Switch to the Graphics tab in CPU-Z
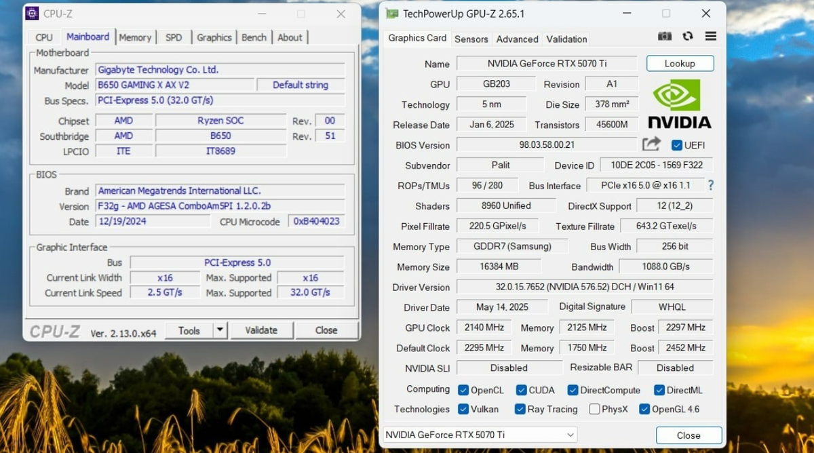This screenshot has width=814, height=453. click(x=214, y=37)
